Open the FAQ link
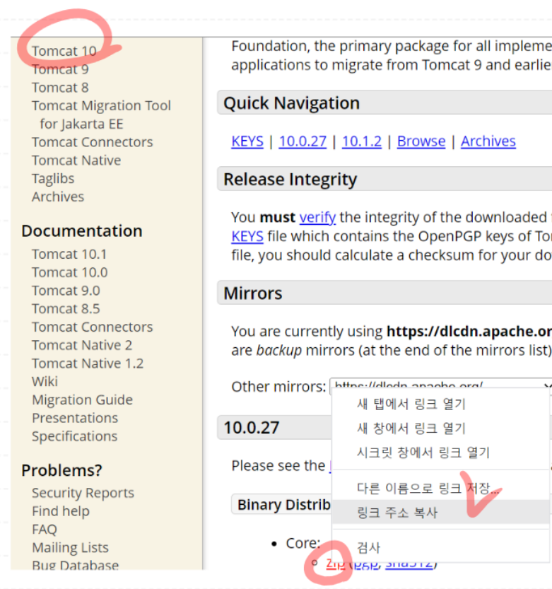 pos(45,530)
